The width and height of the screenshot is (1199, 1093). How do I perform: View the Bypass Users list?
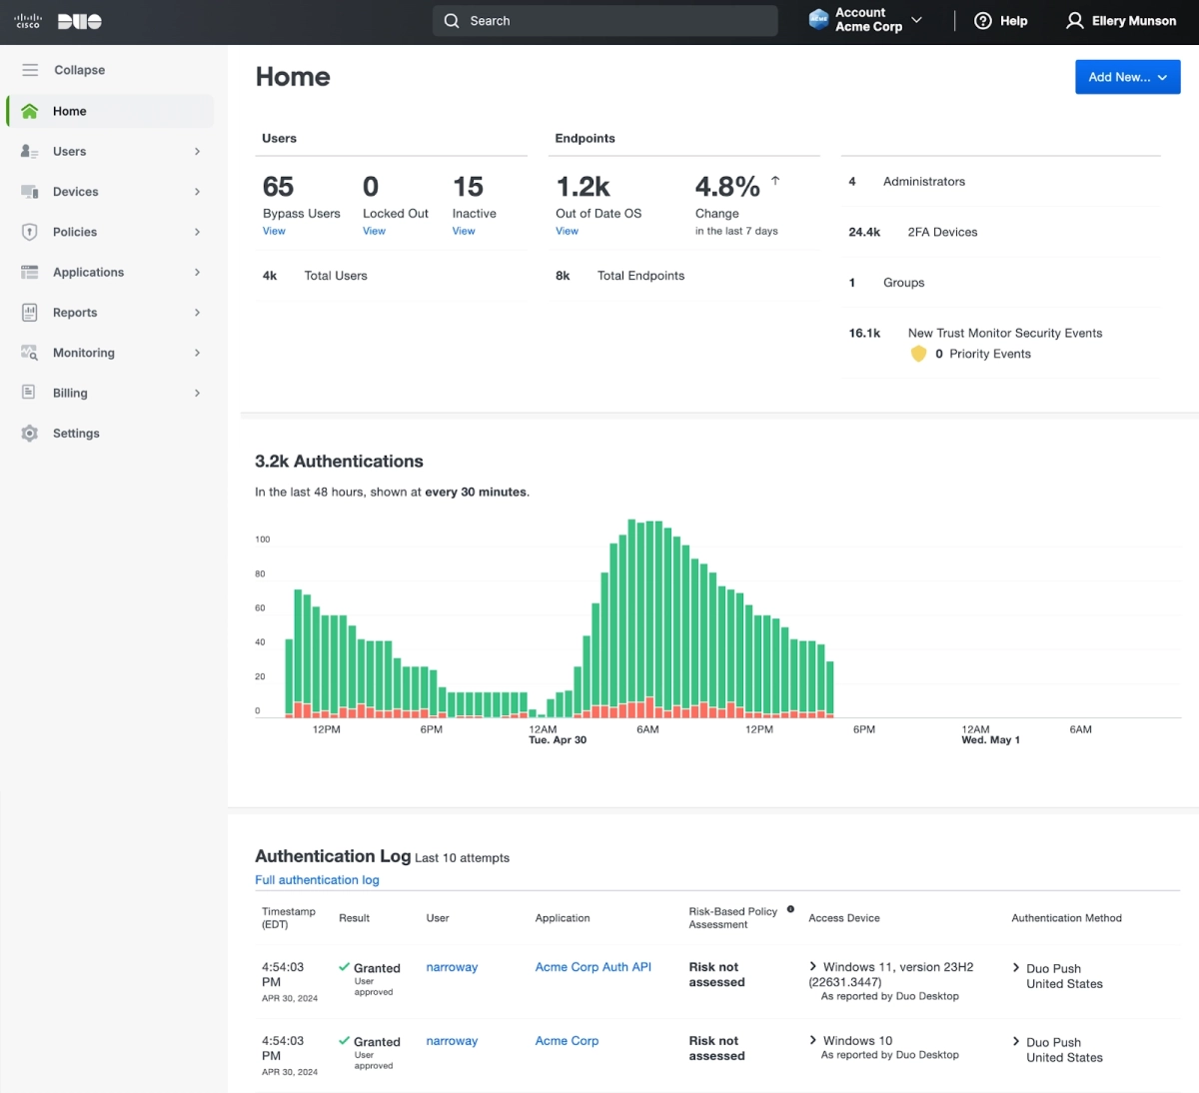[x=274, y=231]
